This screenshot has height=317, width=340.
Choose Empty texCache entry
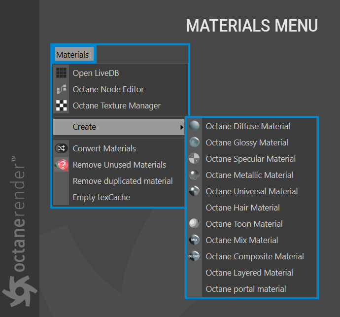[x=119, y=197]
